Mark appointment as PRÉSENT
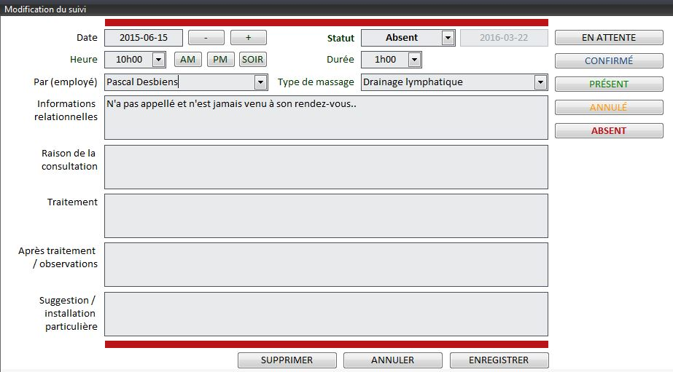Image resolution: width=673 pixels, height=372 pixels. (609, 84)
